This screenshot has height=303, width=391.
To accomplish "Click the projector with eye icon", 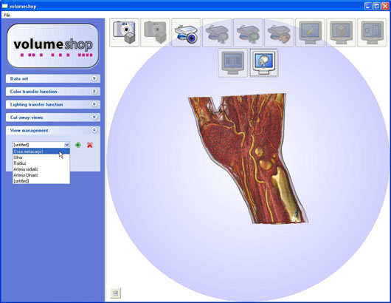I will coord(186,33).
